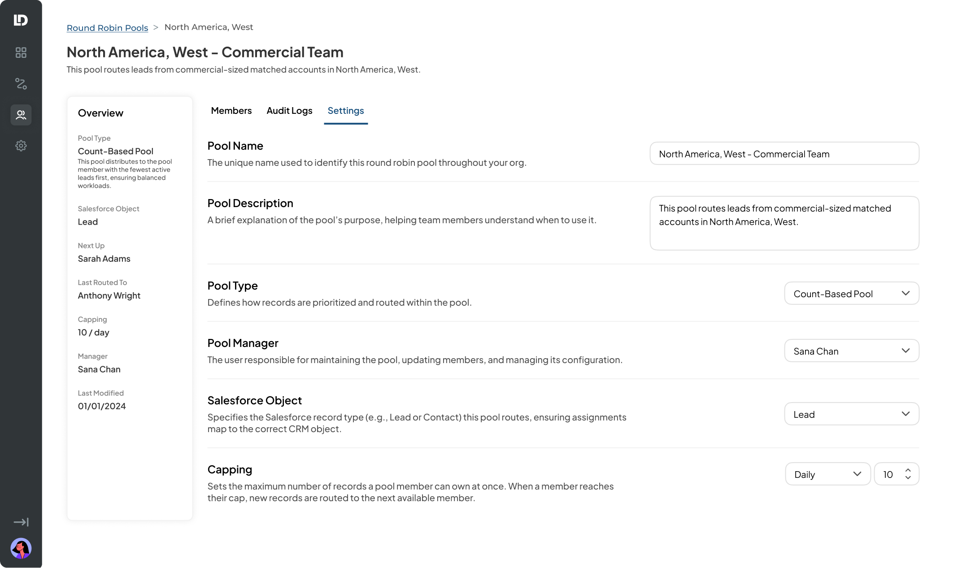Click the 'Capping' settings heading
Image resolution: width=958 pixels, height=568 pixels.
tap(230, 469)
